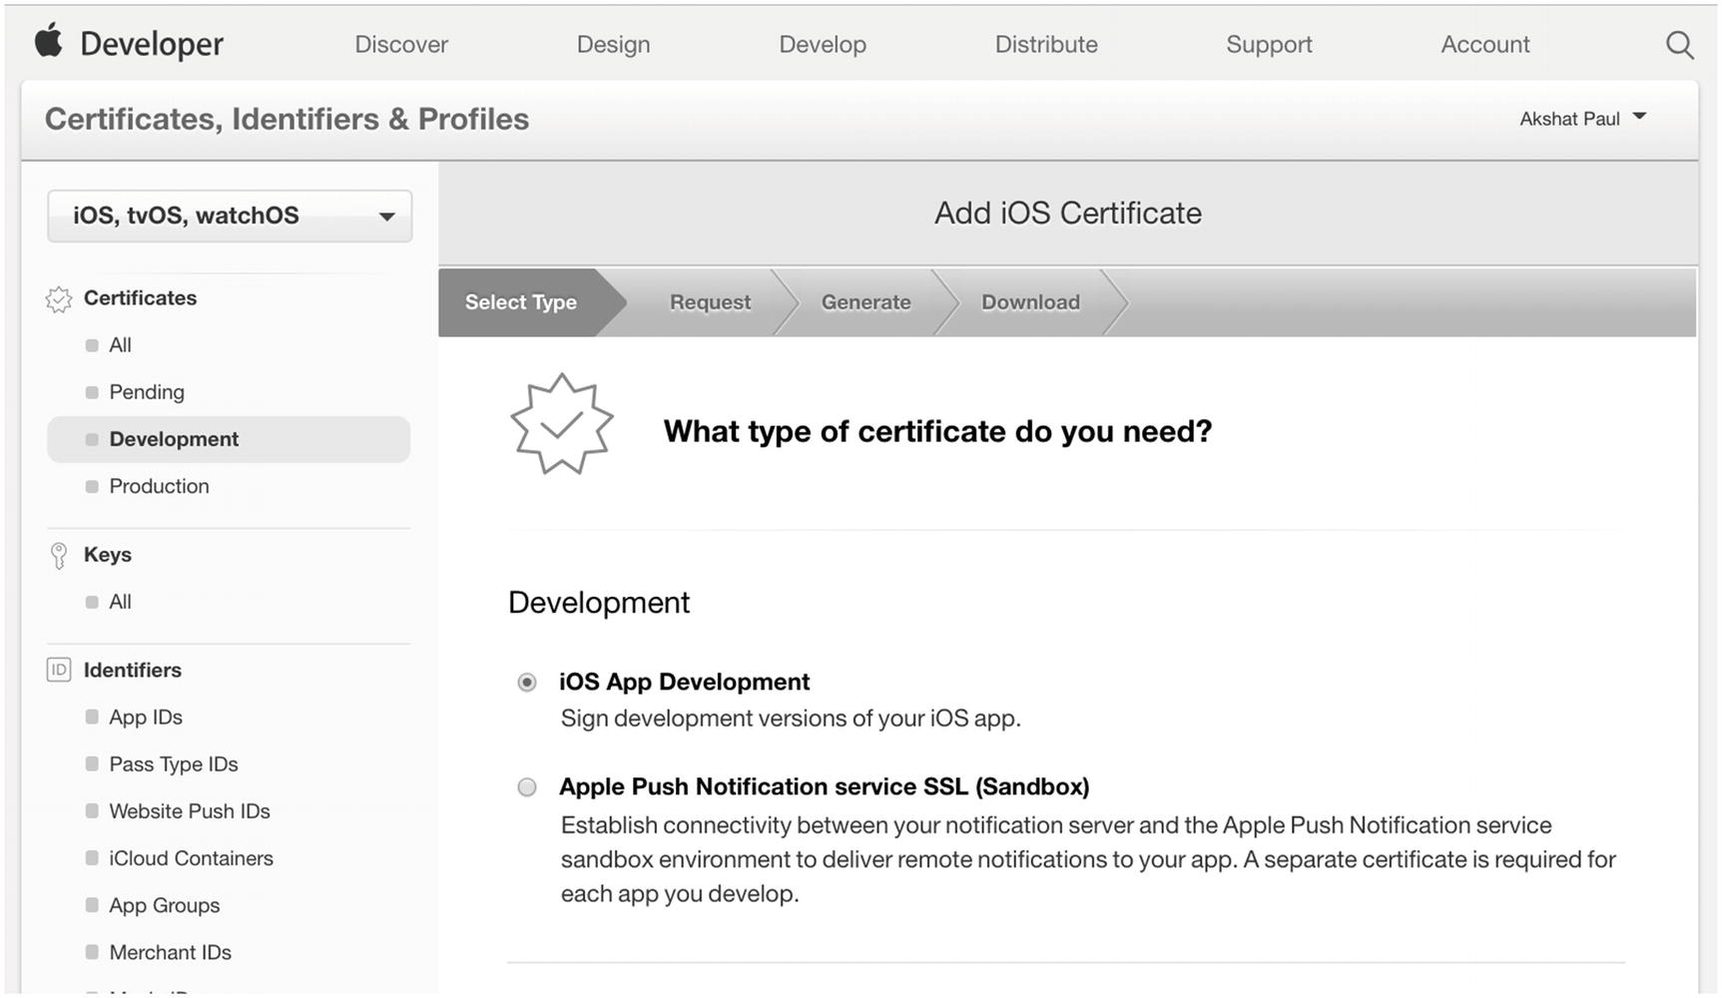1722x998 pixels.
Task: Open Production certificates in sidebar
Action: (x=159, y=487)
